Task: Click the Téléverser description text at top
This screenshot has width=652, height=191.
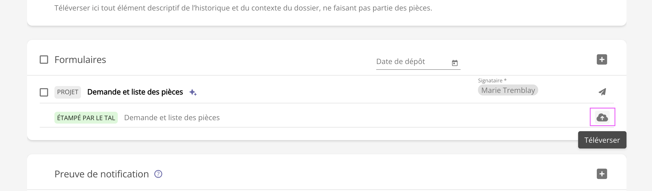Action: tap(243, 8)
